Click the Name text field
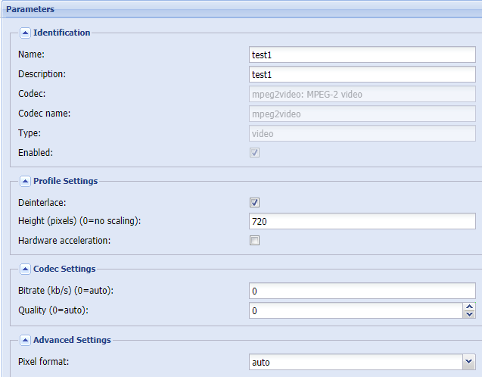The width and height of the screenshot is (482, 377). coord(362,55)
